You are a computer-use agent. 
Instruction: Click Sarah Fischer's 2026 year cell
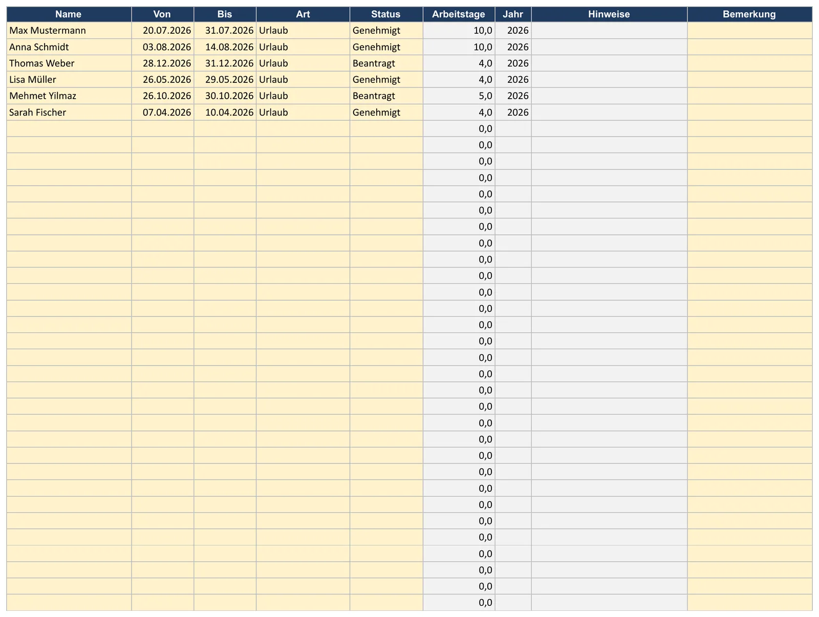pyautogui.click(x=513, y=113)
